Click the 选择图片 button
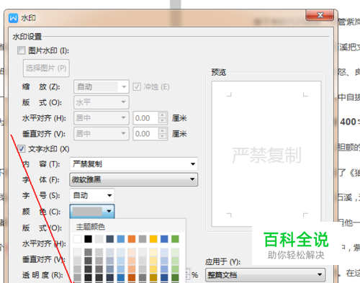Image resolution: width=360 pixels, height=283 pixels. pos(46,68)
